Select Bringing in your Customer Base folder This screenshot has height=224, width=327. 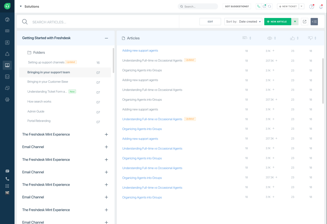tap(65, 82)
